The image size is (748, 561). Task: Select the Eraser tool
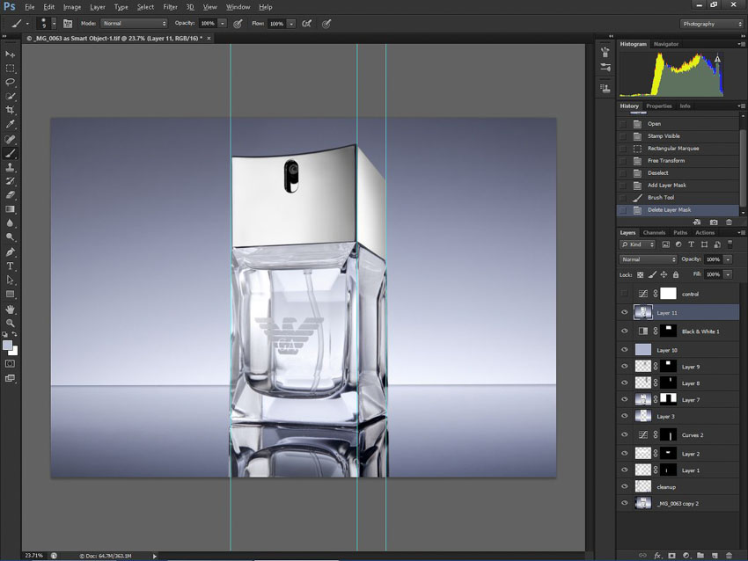10,195
